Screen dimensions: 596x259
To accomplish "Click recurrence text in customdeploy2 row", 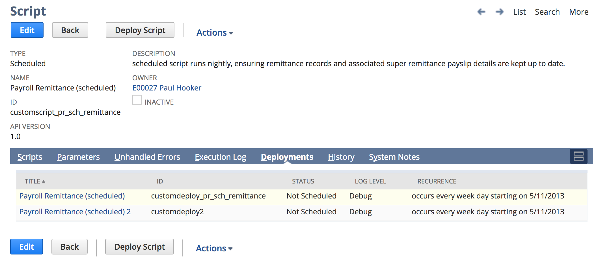I will 488,212.
